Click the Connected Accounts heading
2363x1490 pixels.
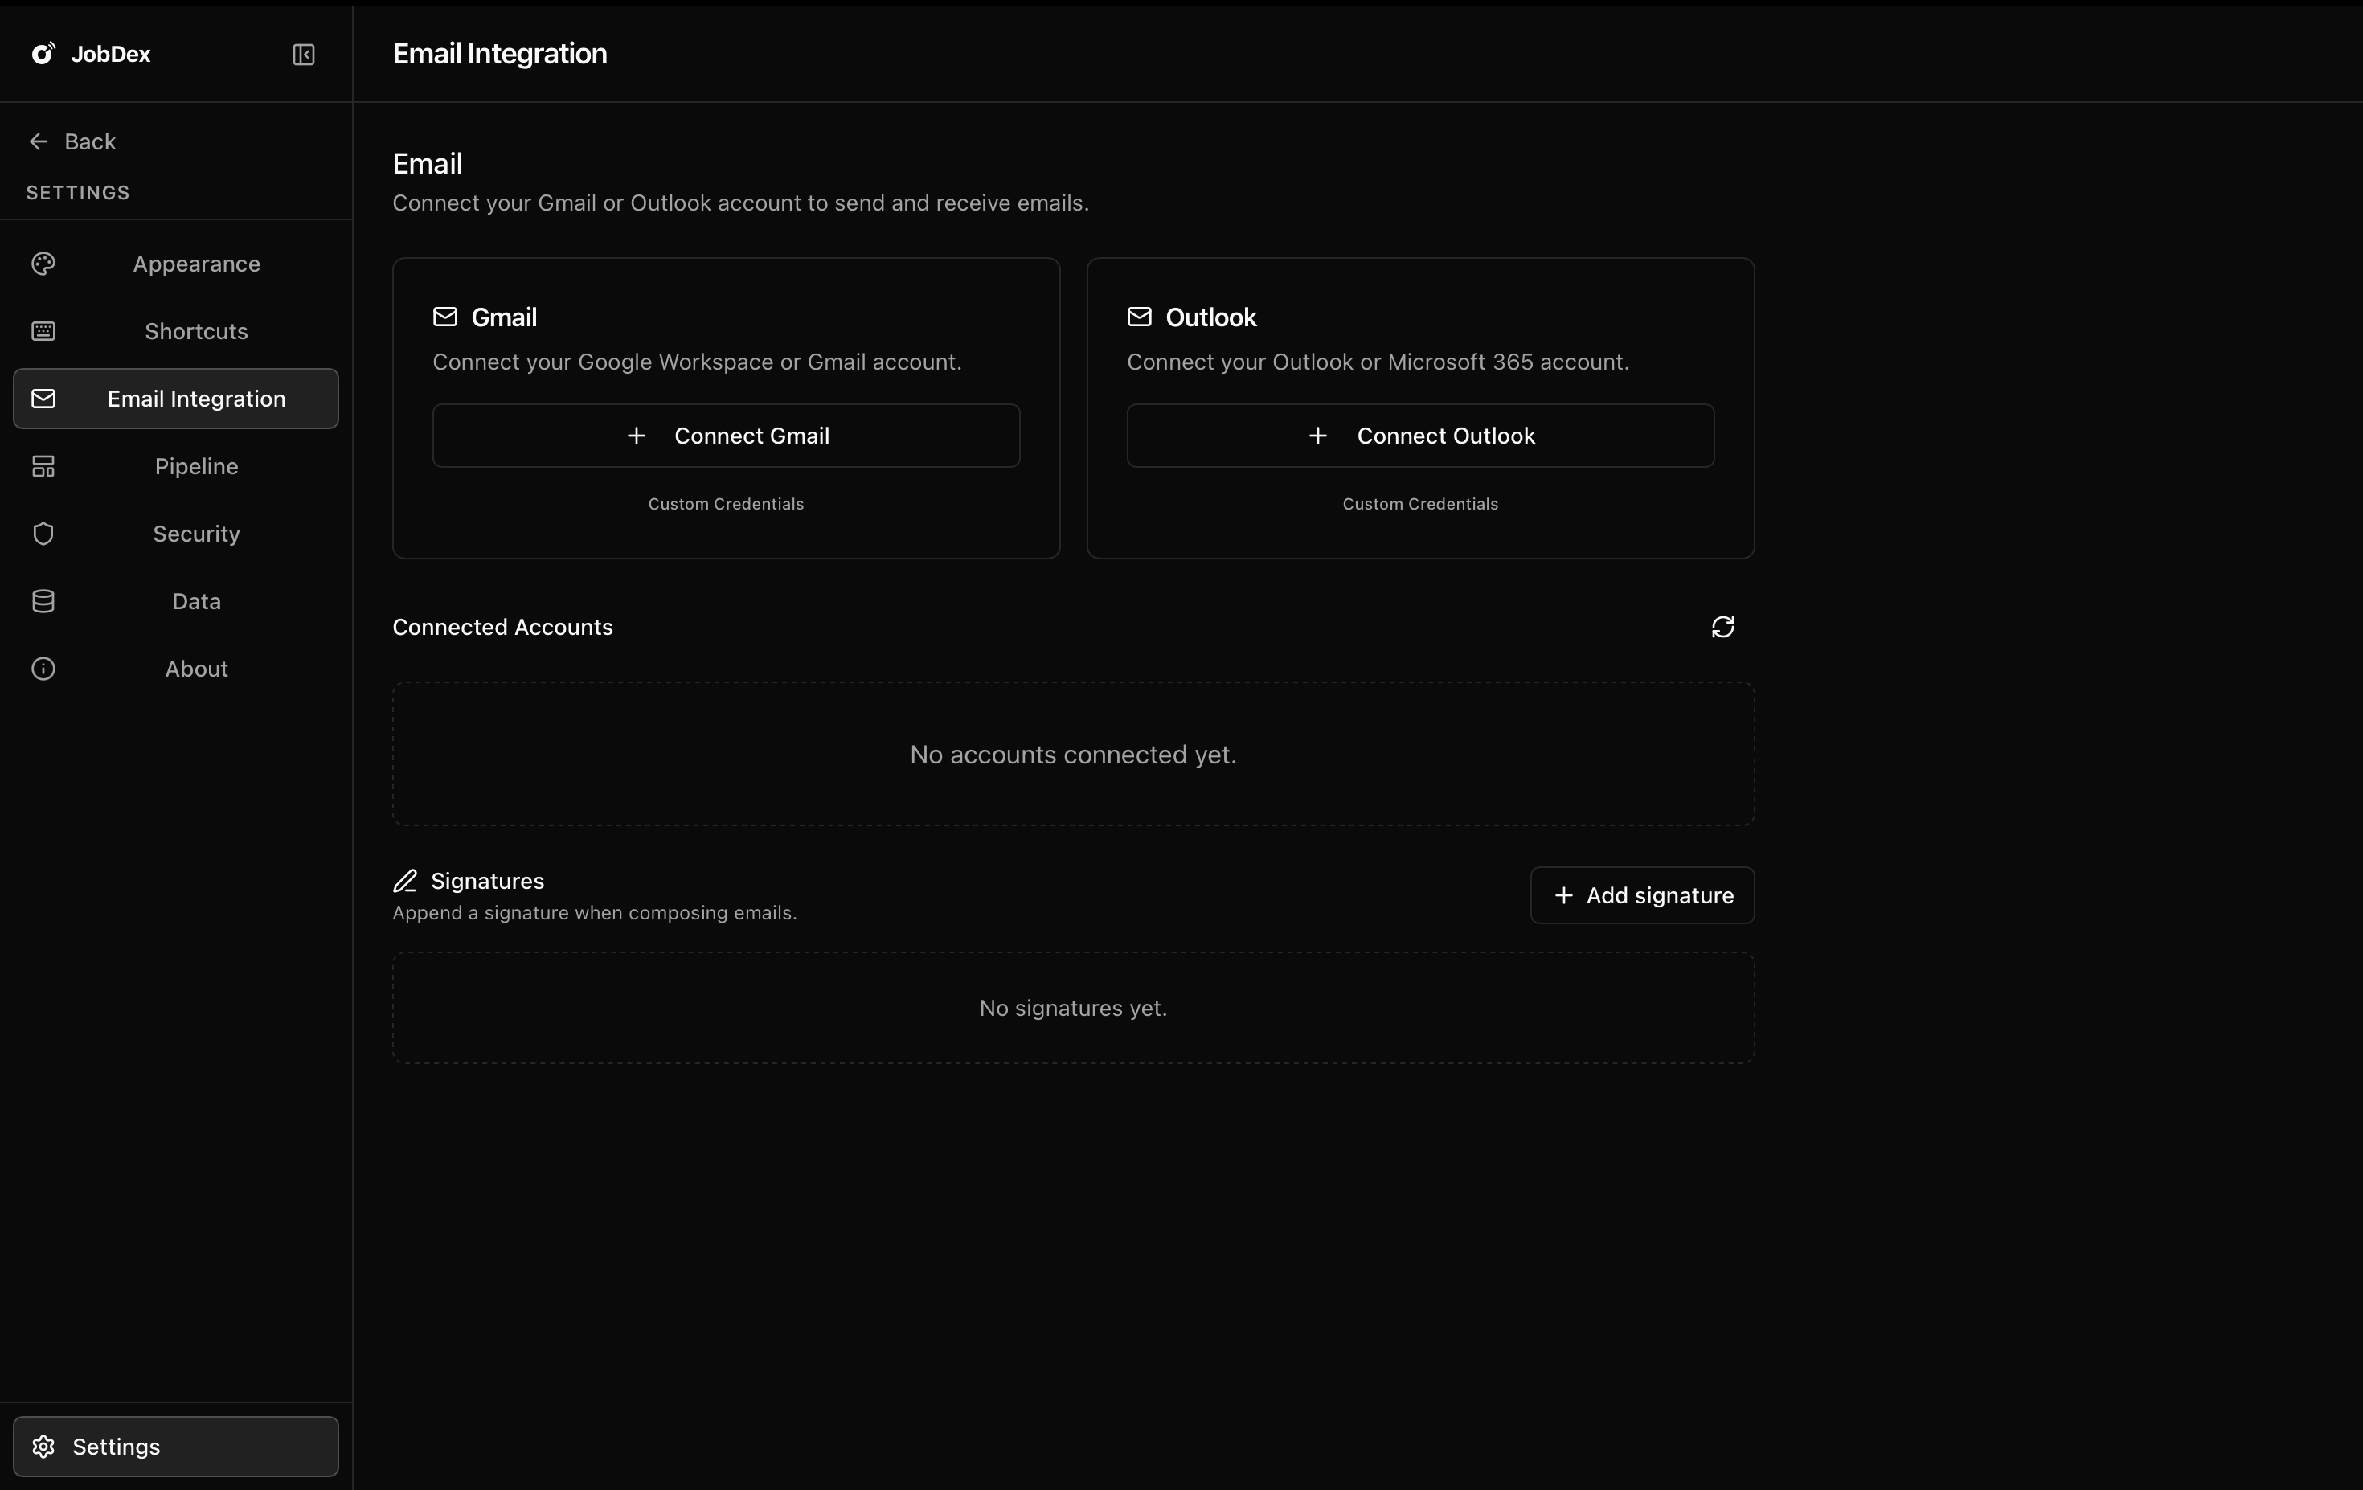(x=502, y=628)
